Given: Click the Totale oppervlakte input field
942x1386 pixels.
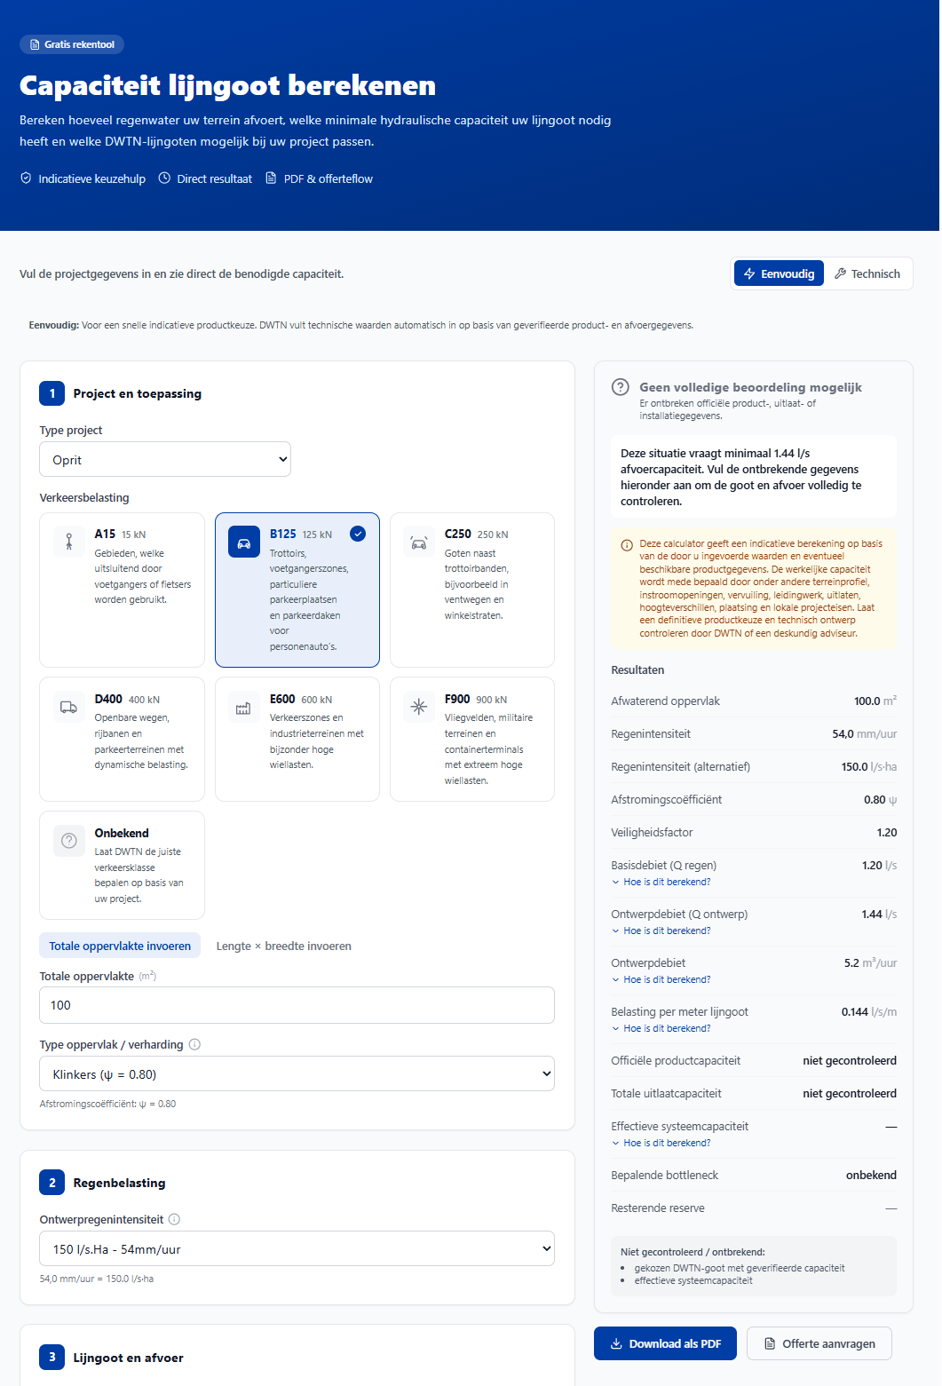Looking at the screenshot, I should tap(297, 1005).
